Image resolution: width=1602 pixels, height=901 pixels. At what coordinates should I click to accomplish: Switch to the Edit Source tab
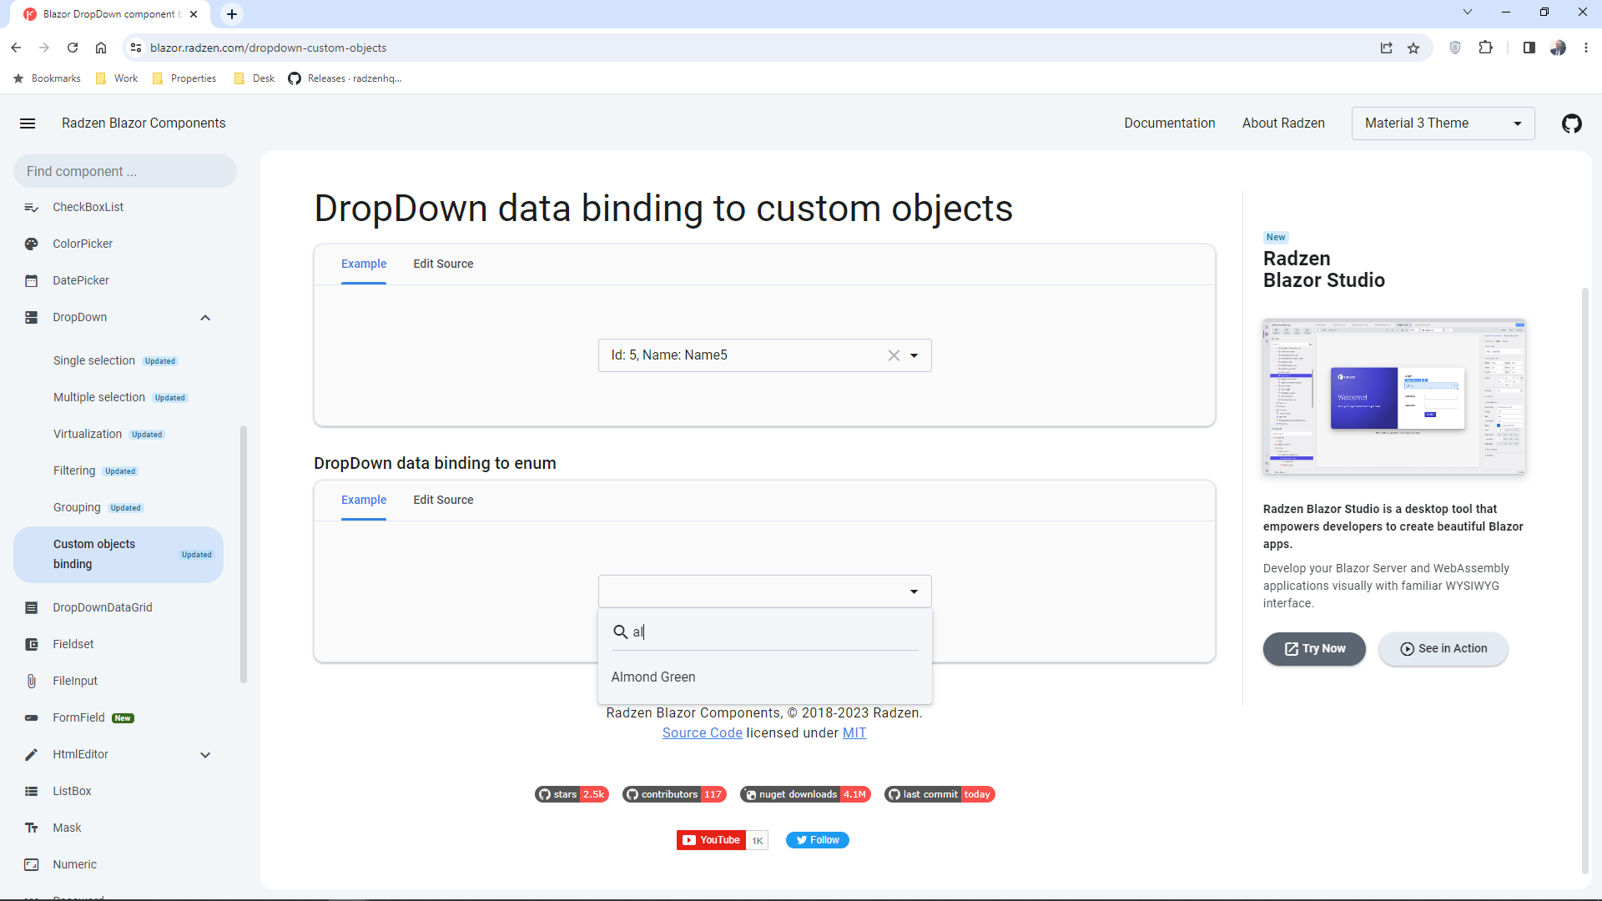(443, 264)
